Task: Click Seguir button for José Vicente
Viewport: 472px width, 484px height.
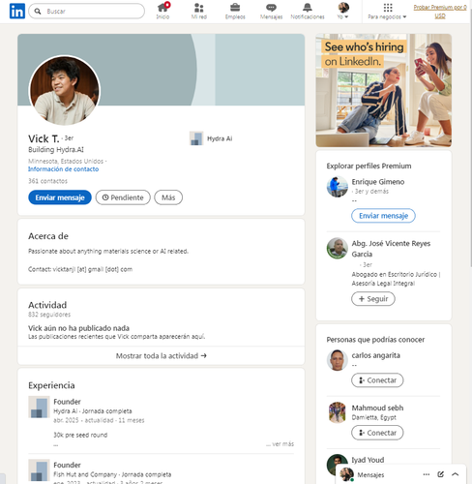Action: (x=373, y=299)
